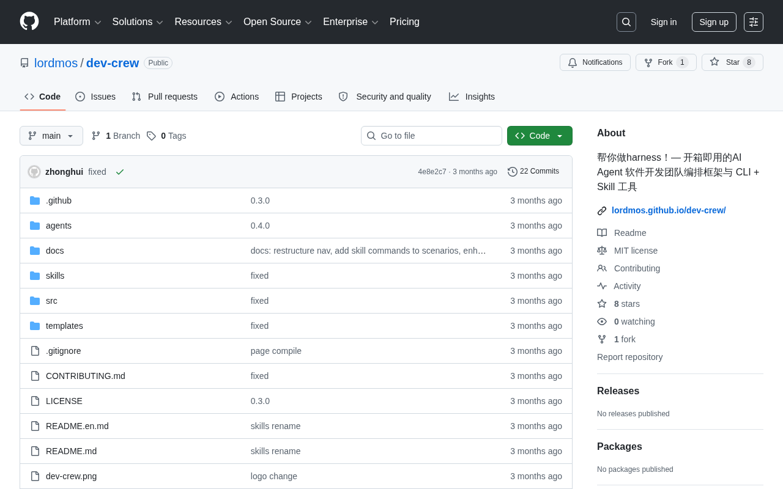This screenshot has height=489, width=783.
Task: Open the 22 Commits history
Action: click(533, 172)
